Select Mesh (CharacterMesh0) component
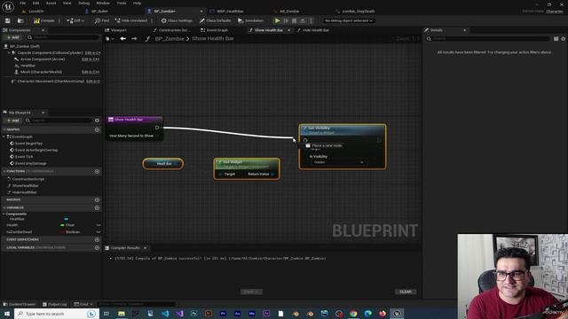The width and height of the screenshot is (568, 319). point(41,72)
